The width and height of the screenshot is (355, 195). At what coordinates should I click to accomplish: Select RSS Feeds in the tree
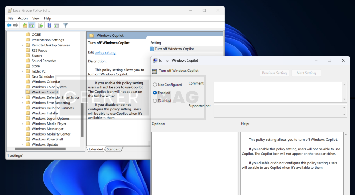(x=39, y=50)
